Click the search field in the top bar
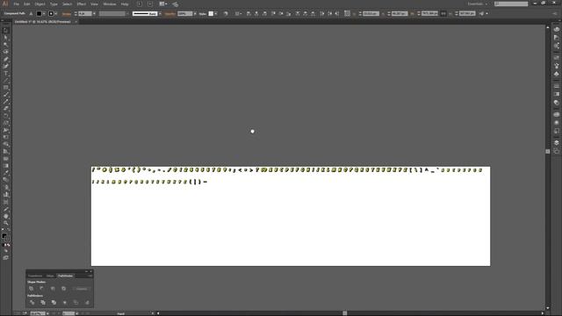The image size is (562, 316). (x=511, y=4)
